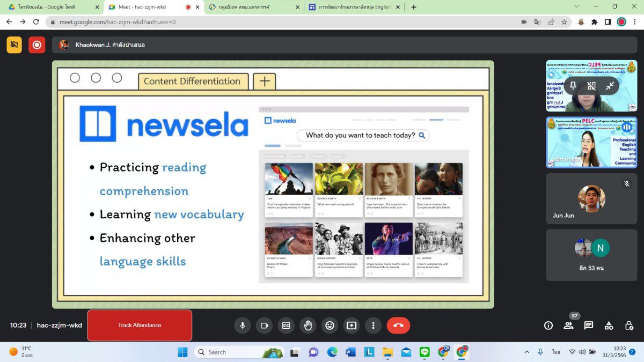Open the Mail app from the taskbar
Screen dimensions: 644x362
(x=406, y=352)
